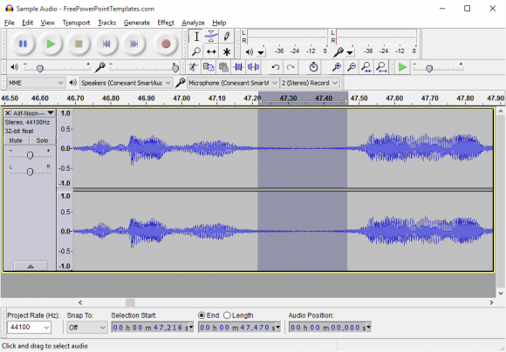Select the Zoom magnifier tool
506x352 pixels.
(x=196, y=51)
